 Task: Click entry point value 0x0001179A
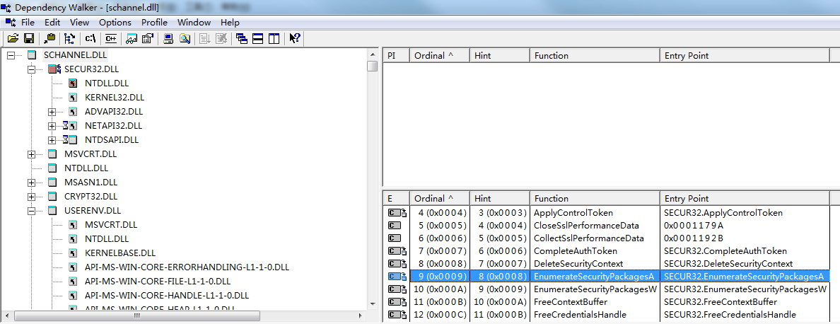coord(693,225)
